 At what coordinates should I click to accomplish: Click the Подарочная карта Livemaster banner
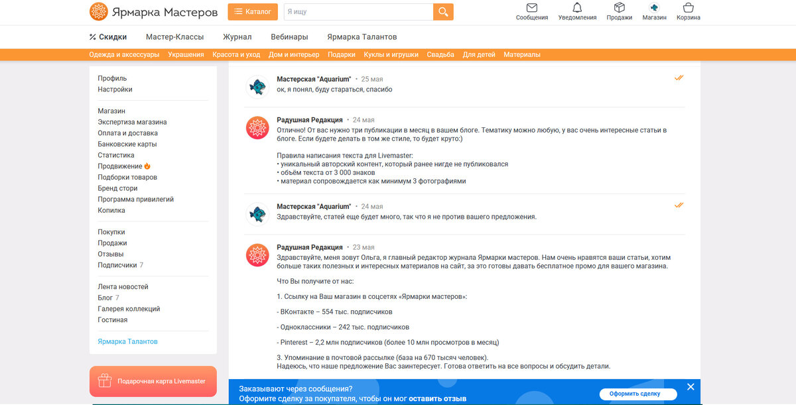click(x=153, y=381)
